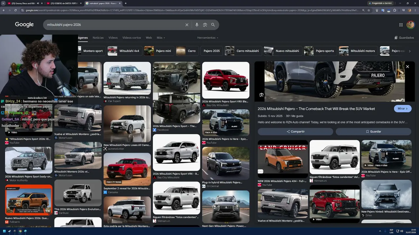Filter images by Pajero sports chip
This screenshot has width=419, height=235.
(320, 51)
